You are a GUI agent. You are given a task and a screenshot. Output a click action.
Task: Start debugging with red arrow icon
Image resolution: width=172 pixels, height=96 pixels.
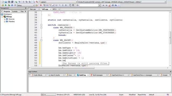[x=41, y=5]
